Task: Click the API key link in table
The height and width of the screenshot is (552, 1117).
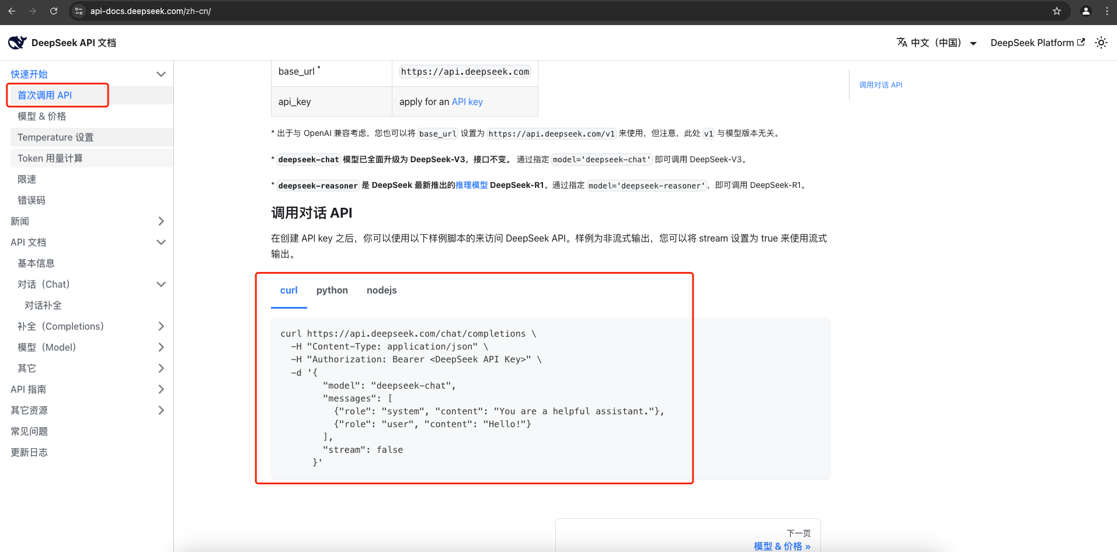Action: [x=467, y=102]
